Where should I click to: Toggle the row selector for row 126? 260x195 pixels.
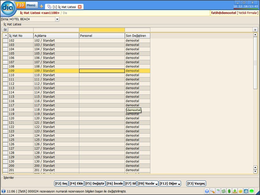pos(5,144)
